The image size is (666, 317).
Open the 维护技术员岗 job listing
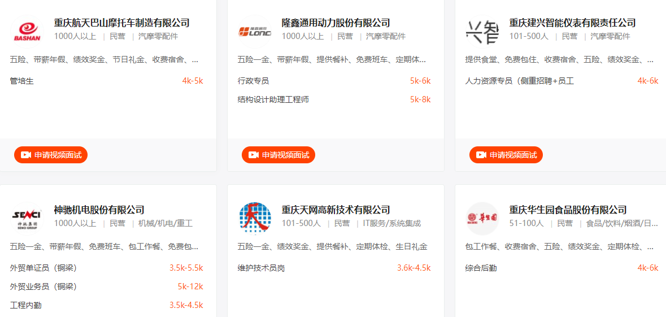261,268
